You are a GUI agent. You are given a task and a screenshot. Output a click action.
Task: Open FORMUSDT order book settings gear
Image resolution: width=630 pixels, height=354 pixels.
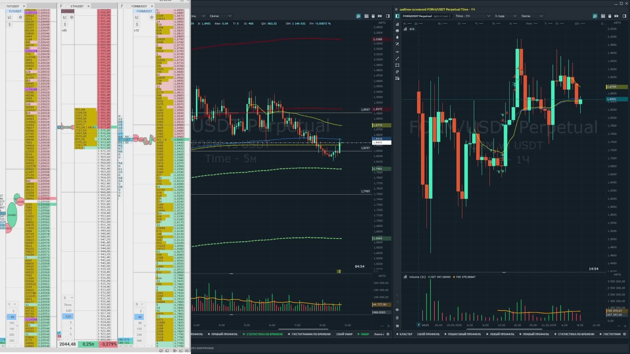pyautogui.click(x=152, y=17)
